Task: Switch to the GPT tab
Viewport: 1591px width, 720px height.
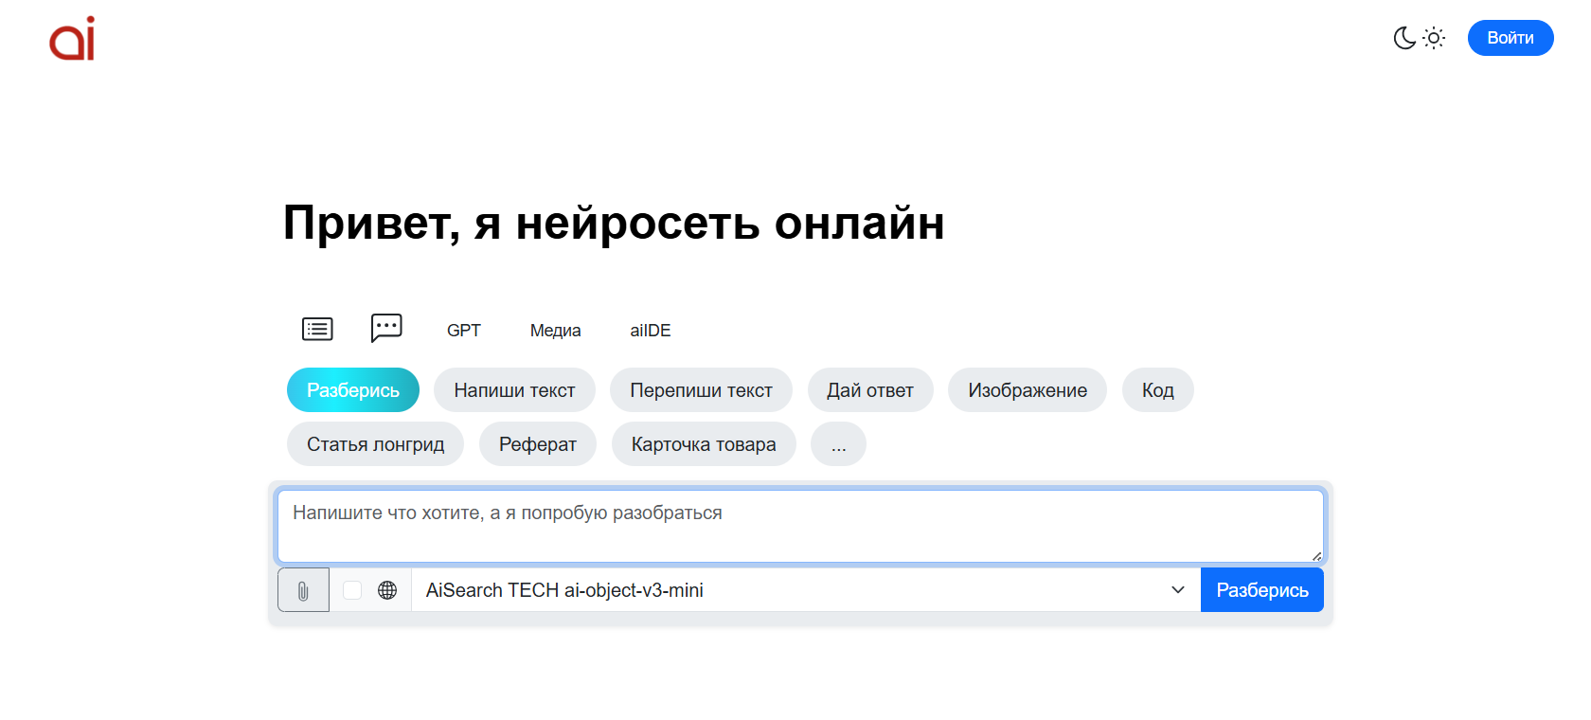Action: click(463, 331)
